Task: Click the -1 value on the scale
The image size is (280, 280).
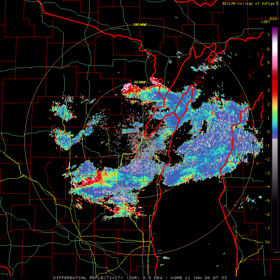Action: tap(267, 146)
